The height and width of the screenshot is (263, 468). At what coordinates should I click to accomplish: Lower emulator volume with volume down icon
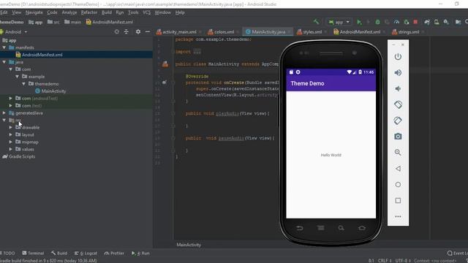pyautogui.click(x=398, y=88)
